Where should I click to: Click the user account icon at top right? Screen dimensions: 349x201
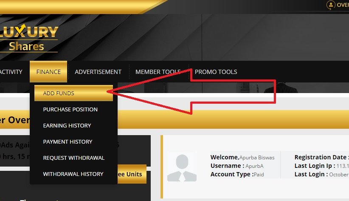tap(331, 5)
